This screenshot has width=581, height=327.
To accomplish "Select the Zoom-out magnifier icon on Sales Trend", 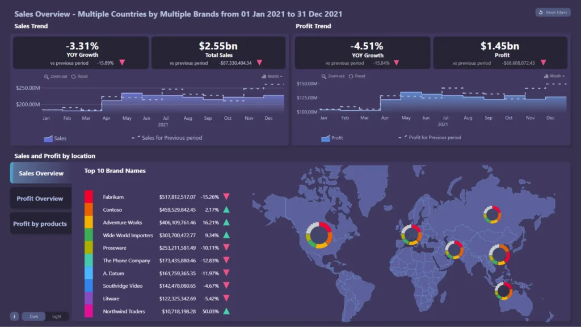I will [x=45, y=76].
